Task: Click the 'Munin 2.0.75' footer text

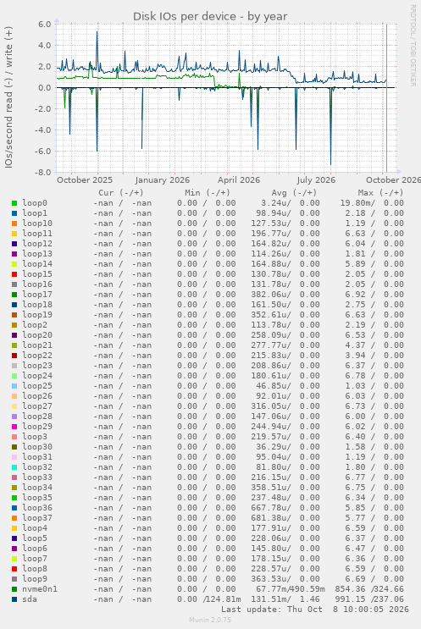Action: tap(210, 620)
